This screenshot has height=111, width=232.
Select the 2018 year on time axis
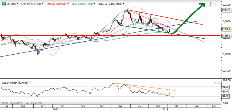(x=165, y=109)
